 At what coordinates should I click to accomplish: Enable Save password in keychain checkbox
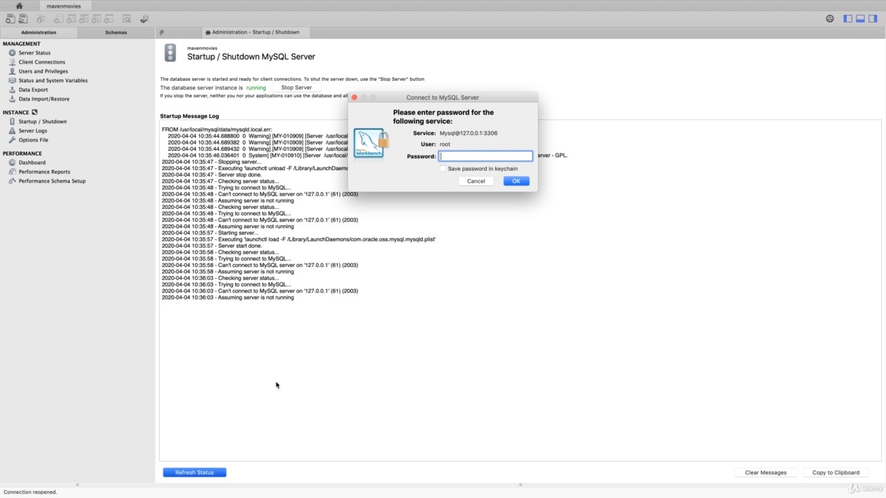click(x=443, y=169)
